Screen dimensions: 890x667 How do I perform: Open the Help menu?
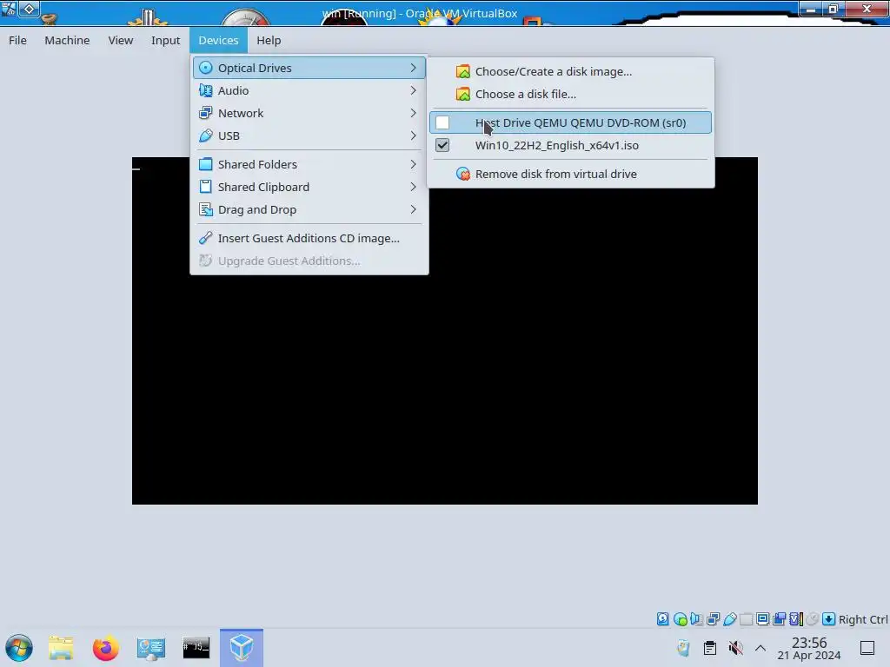(x=269, y=40)
